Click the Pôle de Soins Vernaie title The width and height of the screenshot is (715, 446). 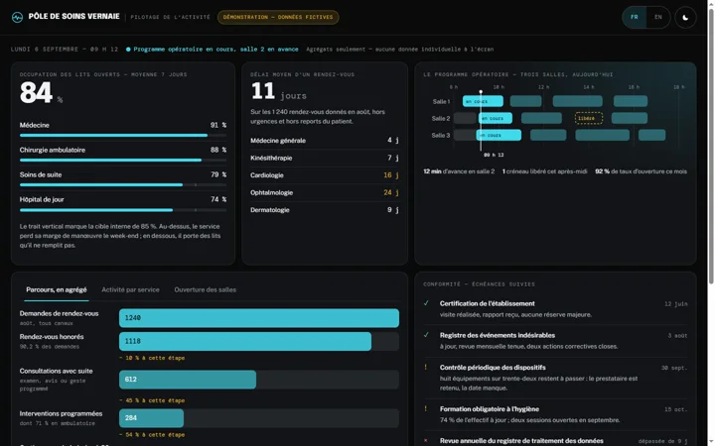[73, 17]
